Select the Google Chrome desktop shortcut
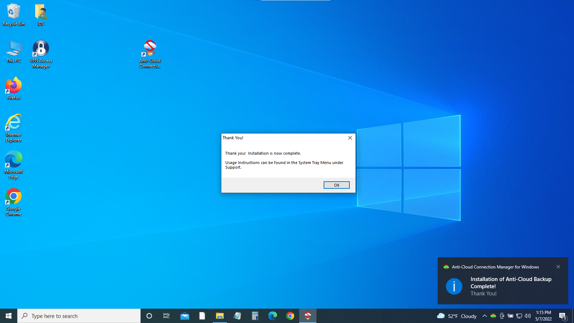Viewport: 574px width, 323px height. [14, 202]
